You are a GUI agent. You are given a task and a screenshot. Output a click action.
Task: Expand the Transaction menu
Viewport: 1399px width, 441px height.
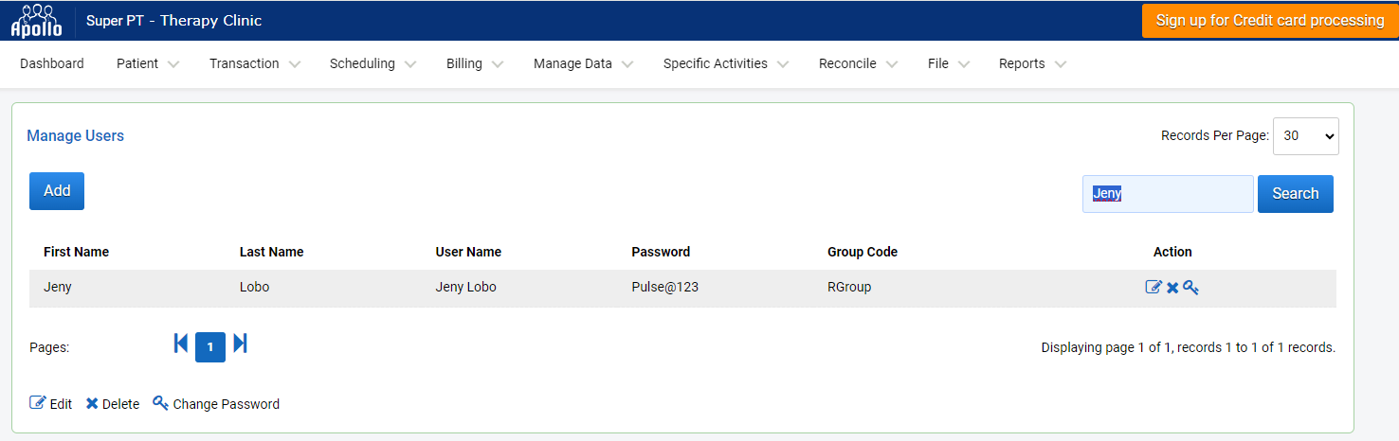coord(254,63)
